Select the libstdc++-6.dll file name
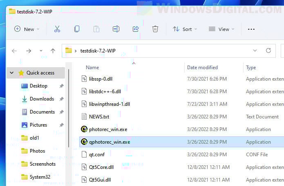The height and width of the screenshot is (186, 284). 105,92
